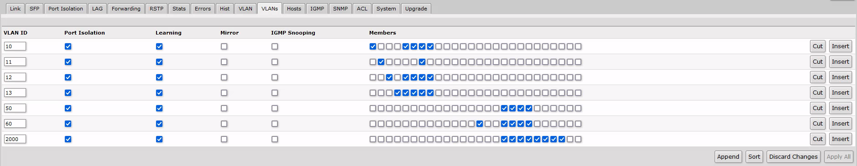The image size is (857, 166).
Task: Uncheck Port Isolation for VLAN 10
Action: tap(68, 46)
